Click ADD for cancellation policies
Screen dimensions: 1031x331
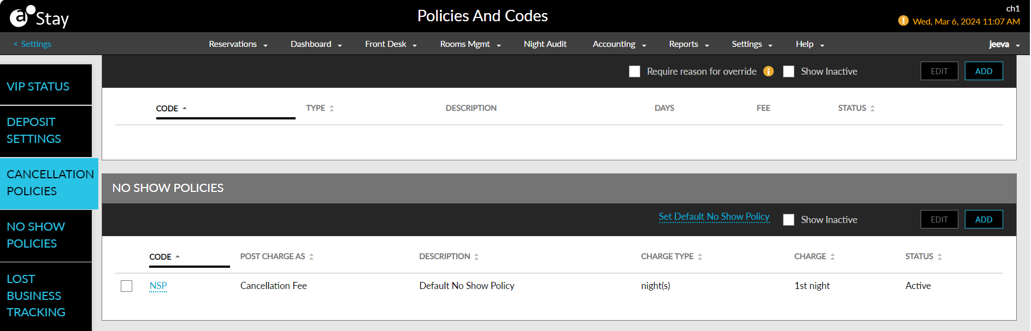pos(983,71)
